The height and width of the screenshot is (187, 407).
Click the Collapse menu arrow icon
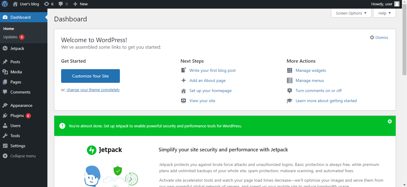(x=5, y=156)
